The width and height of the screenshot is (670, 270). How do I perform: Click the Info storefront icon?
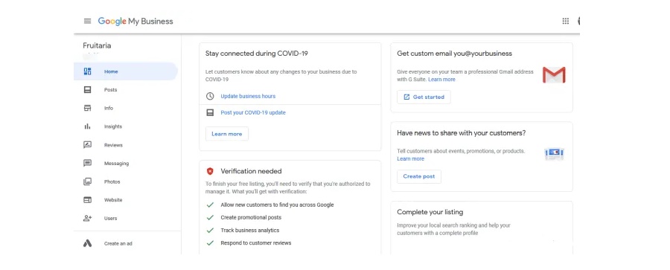coord(87,108)
